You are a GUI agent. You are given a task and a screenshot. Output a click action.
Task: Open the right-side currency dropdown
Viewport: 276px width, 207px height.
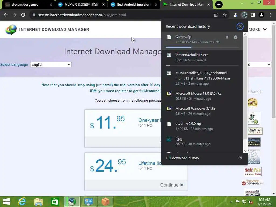pos(259,65)
